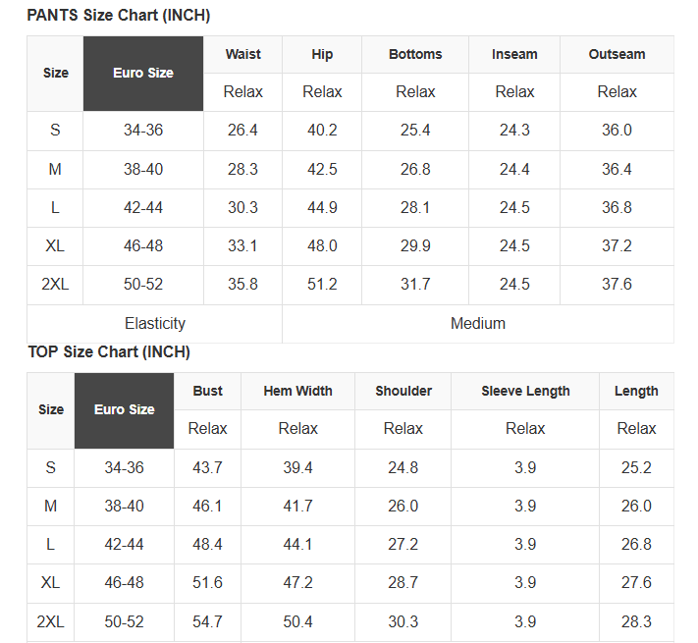
Task: Click the Hip column header
Action: (322, 55)
